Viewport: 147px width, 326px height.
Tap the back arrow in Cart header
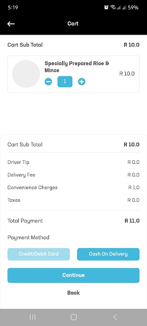11,24
